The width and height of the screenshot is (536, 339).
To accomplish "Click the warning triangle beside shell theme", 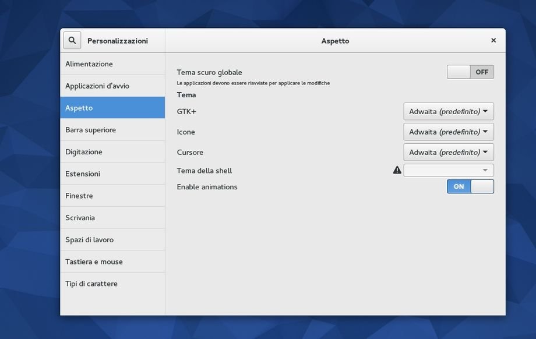I will tap(397, 170).
